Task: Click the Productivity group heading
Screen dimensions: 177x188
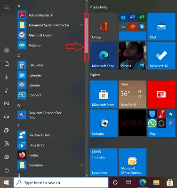Action: (98, 7)
